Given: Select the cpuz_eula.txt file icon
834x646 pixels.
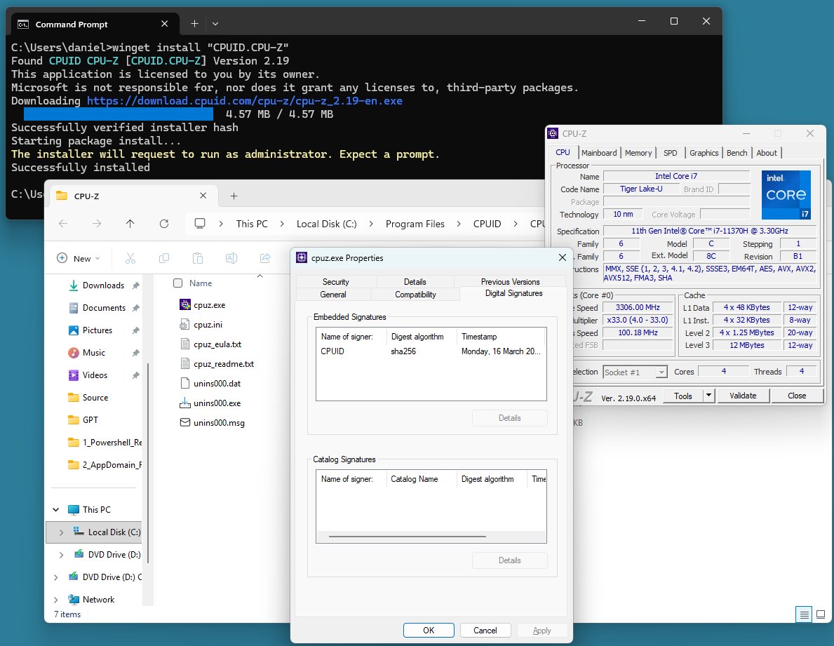Looking at the screenshot, I should (x=184, y=344).
